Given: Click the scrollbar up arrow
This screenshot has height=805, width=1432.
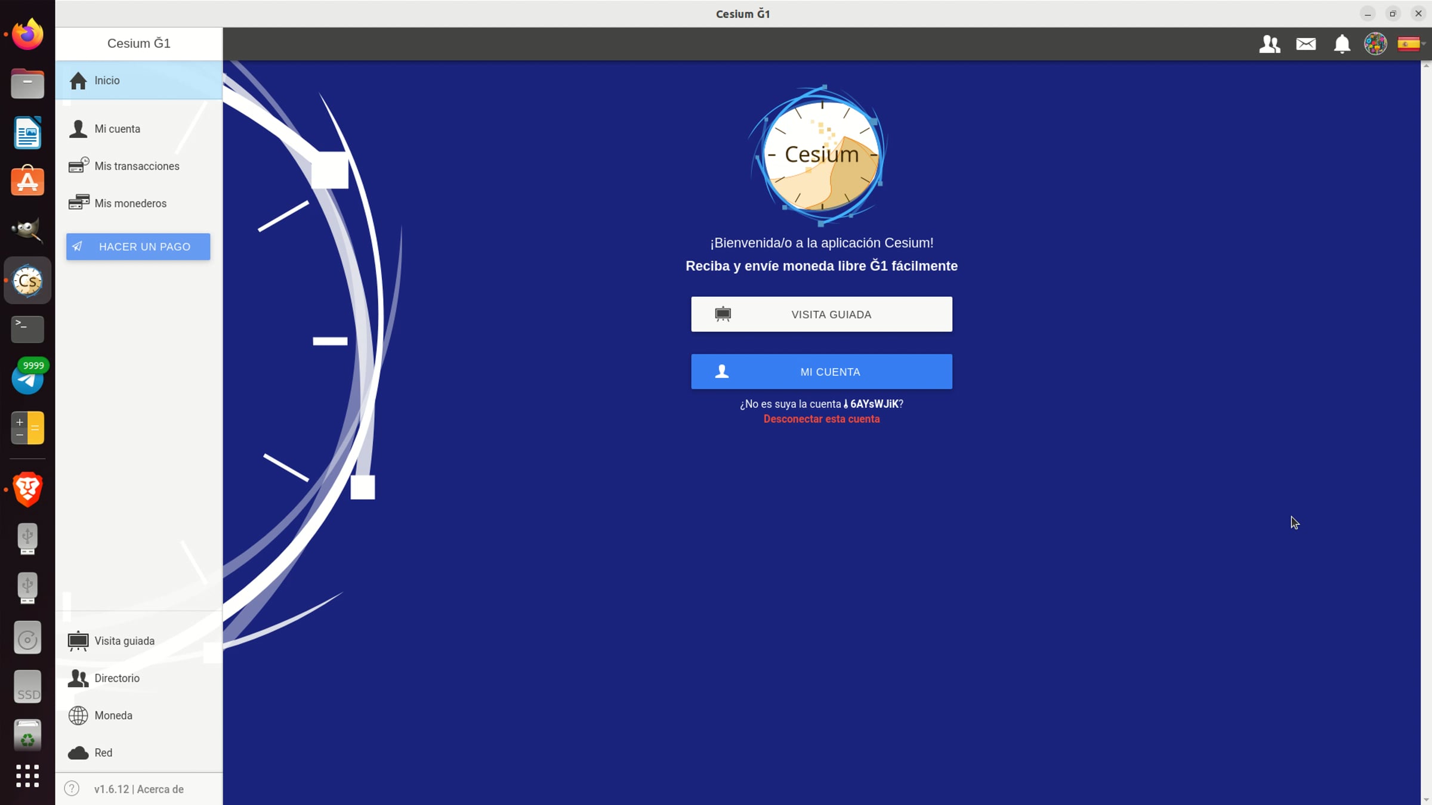Looking at the screenshot, I should pyautogui.click(x=1427, y=66).
